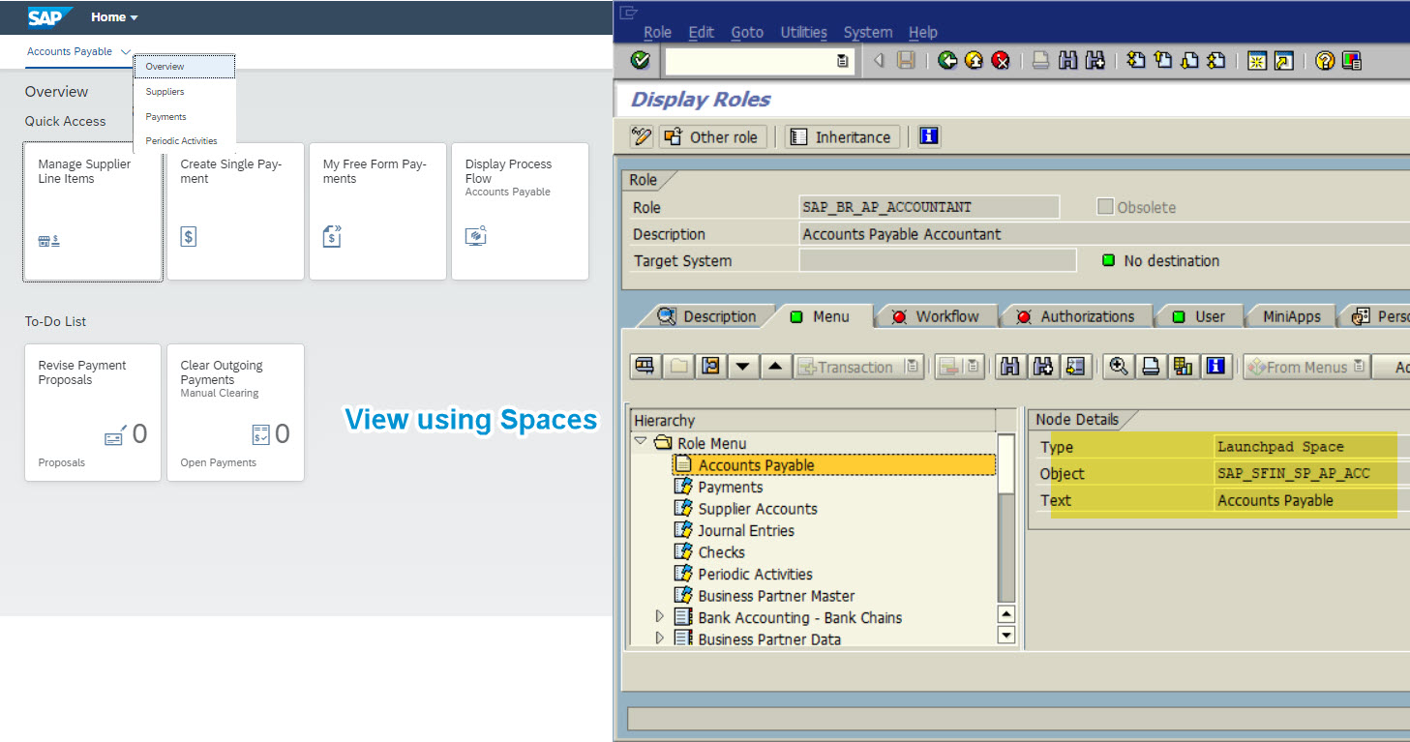Viewport: 1410px width, 742px height.
Task: Click the SAP logo in Fiori launchpad
Action: click(x=50, y=17)
